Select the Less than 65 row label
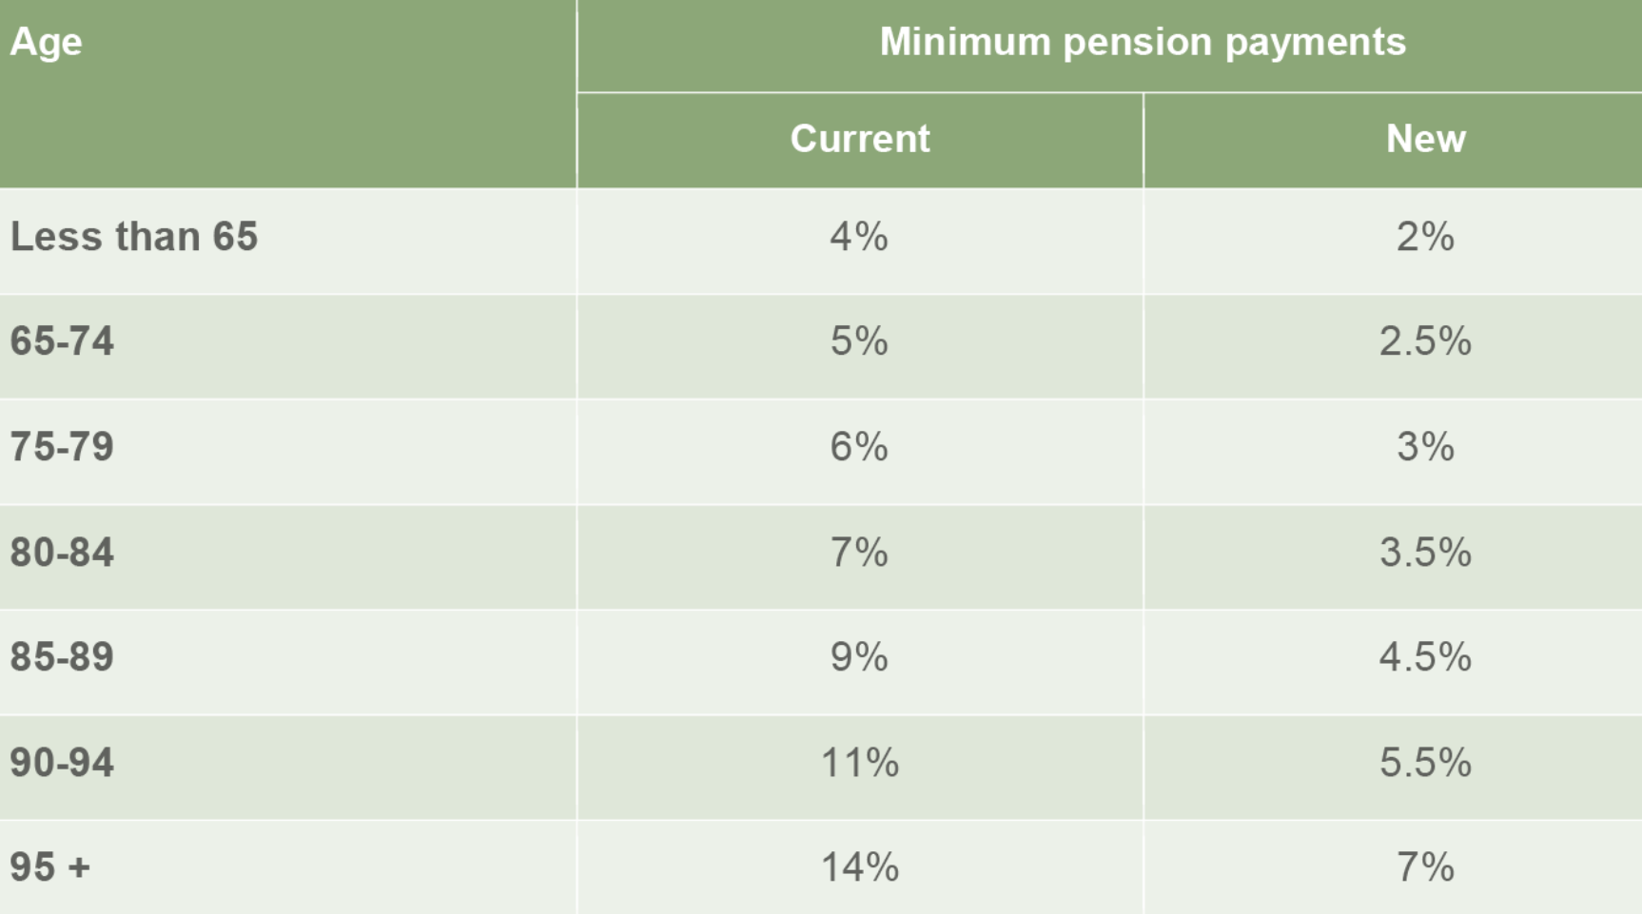Screen dimensions: 1642x914 [134, 237]
